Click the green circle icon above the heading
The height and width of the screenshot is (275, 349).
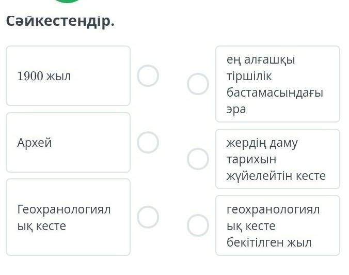[68, 2]
